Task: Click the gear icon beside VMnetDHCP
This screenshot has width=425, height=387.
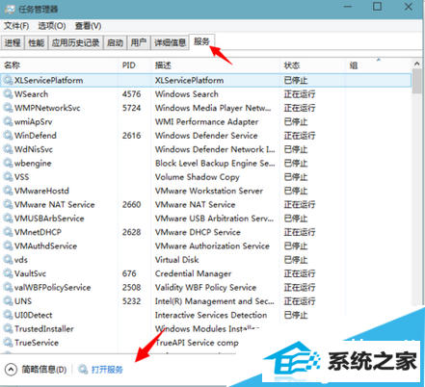Action: point(8,232)
